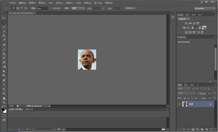Viewport: 218px width, 132px height.
Task: Create a new layer
Action: click(206, 129)
